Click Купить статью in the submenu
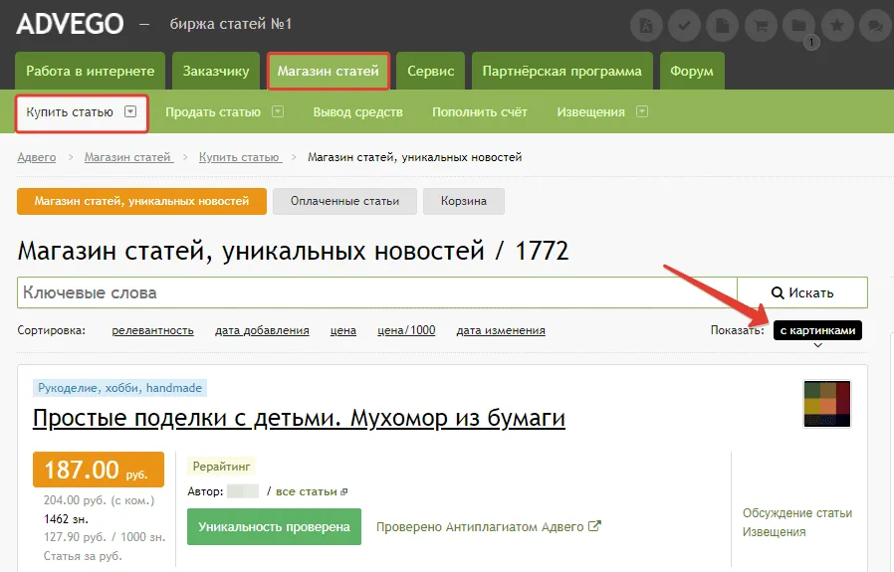 70,112
